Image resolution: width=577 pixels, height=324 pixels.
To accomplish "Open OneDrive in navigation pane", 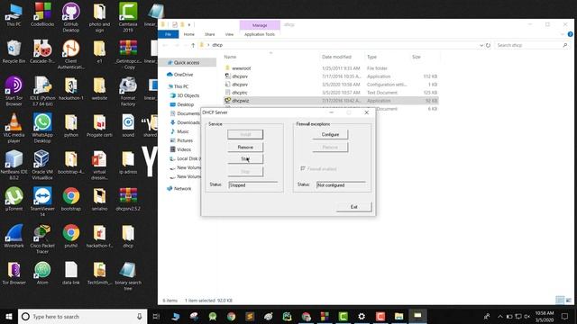I will point(183,75).
